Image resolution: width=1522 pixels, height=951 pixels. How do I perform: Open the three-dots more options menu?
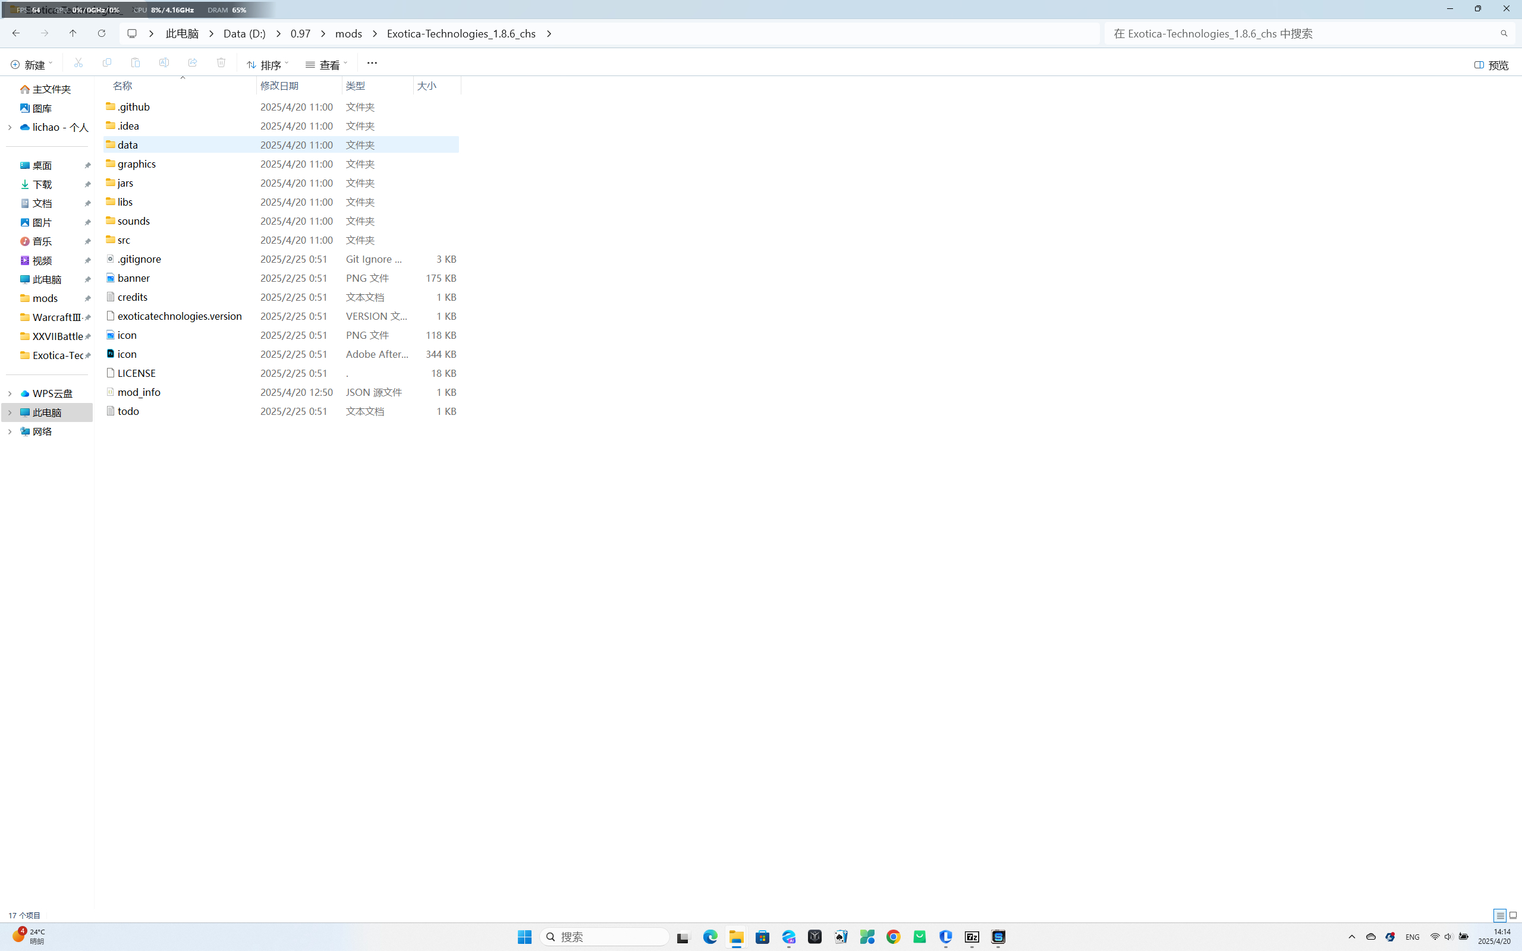(372, 63)
